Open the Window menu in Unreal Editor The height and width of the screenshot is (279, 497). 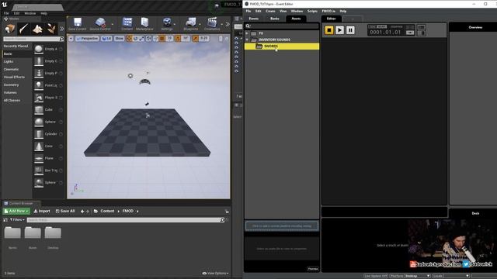click(x=30, y=13)
